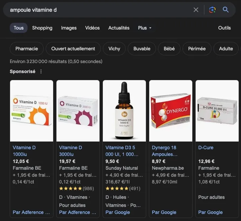Apply the Pharmacie filter chip
This screenshot has width=241, height=221.
[27, 49]
